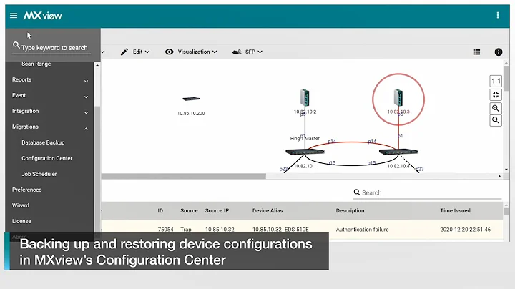The width and height of the screenshot is (515, 289).
Task: Select device 10.86.10.200 on the map
Action: 191,99
